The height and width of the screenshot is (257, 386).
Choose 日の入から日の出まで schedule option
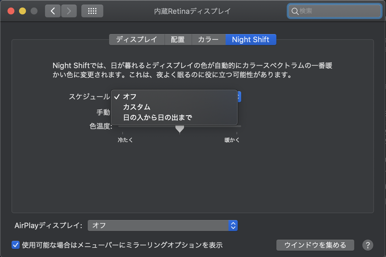click(x=174, y=118)
